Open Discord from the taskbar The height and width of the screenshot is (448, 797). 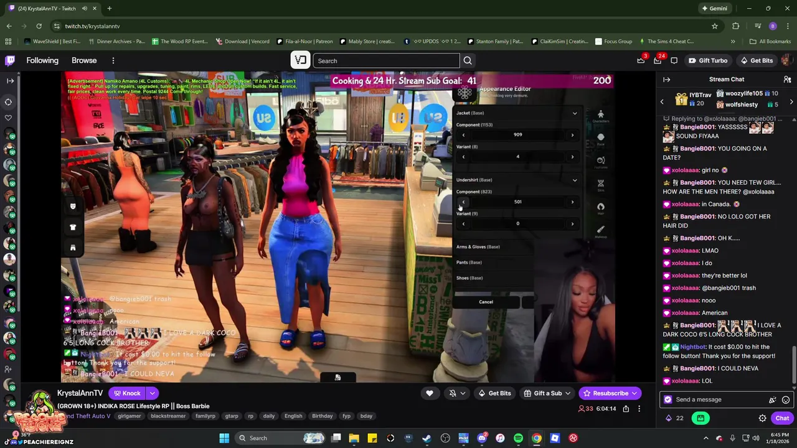pos(481,438)
